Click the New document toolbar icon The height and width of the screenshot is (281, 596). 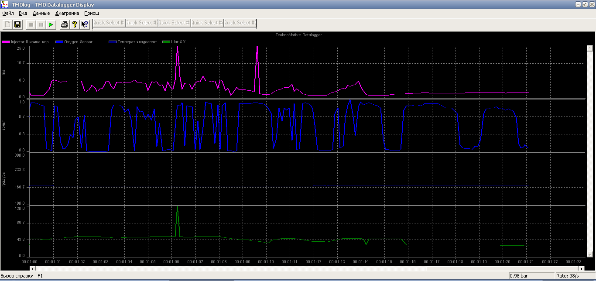pyautogui.click(x=8, y=24)
